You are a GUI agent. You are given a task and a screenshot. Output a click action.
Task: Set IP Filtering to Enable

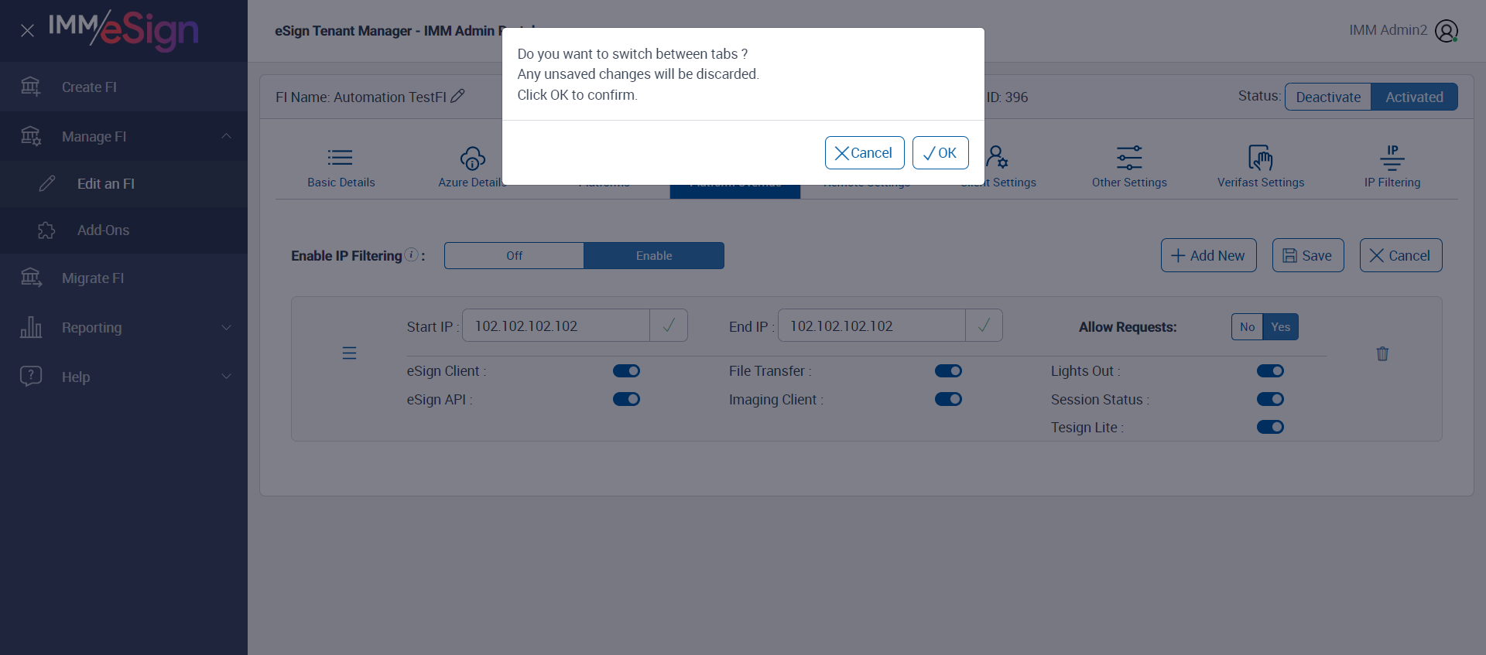click(654, 256)
